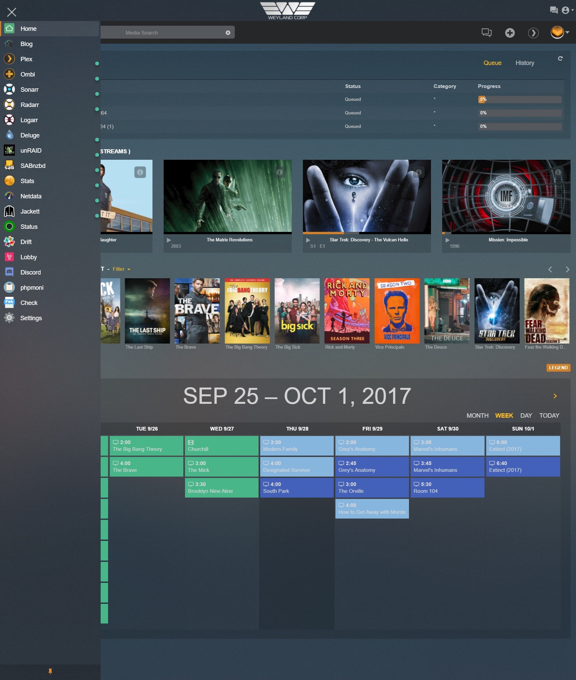The height and width of the screenshot is (680, 576).
Task: Open the Lobby sidebar entry
Action: (x=49, y=257)
